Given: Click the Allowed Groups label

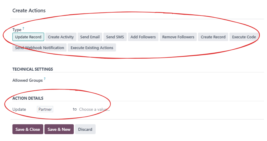Looking at the screenshot, I should coord(28,80).
